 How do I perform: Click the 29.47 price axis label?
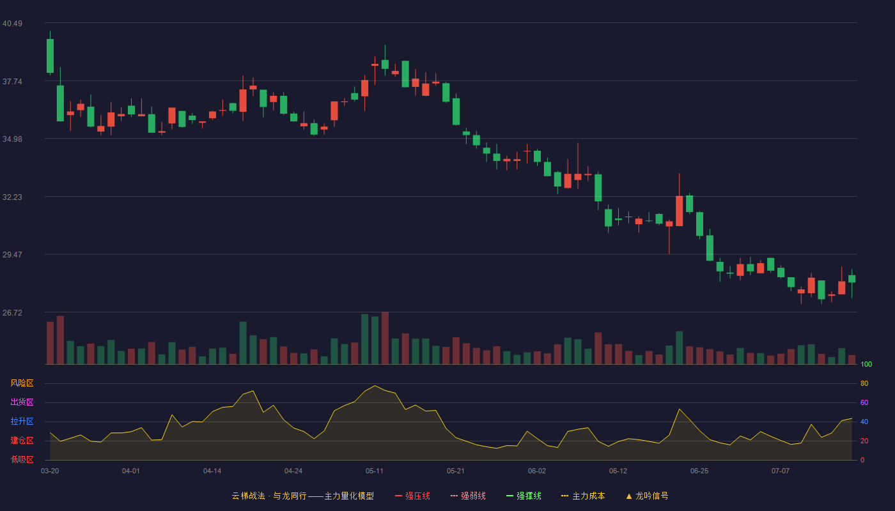(12, 255)
